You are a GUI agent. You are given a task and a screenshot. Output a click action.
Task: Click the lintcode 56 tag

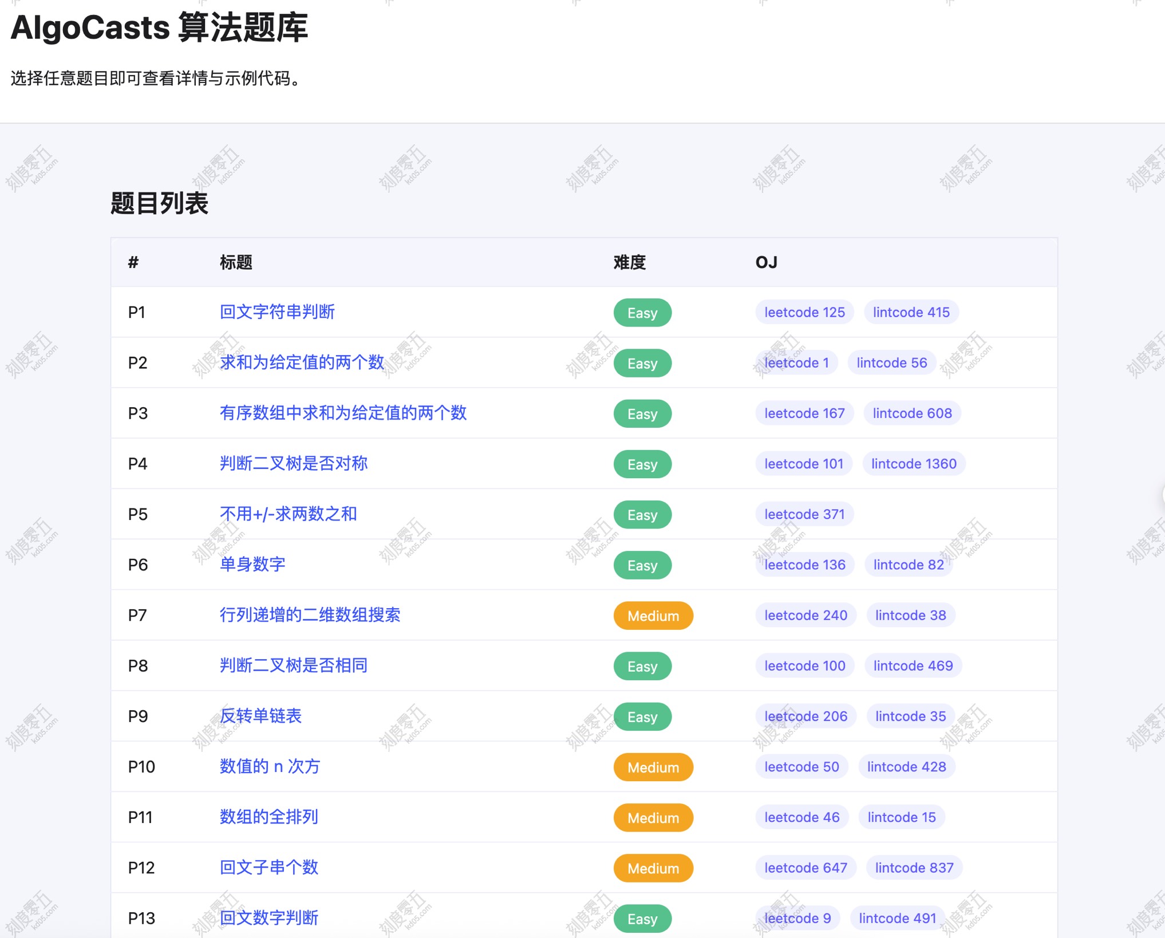[891, 362]
